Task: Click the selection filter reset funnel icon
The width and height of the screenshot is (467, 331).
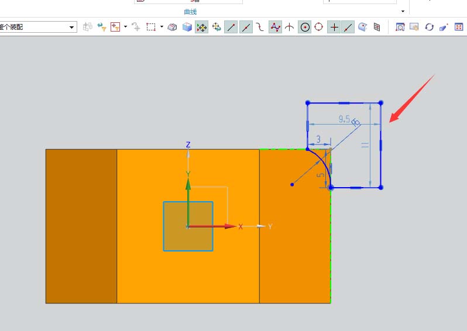Action: coord(102,27)
